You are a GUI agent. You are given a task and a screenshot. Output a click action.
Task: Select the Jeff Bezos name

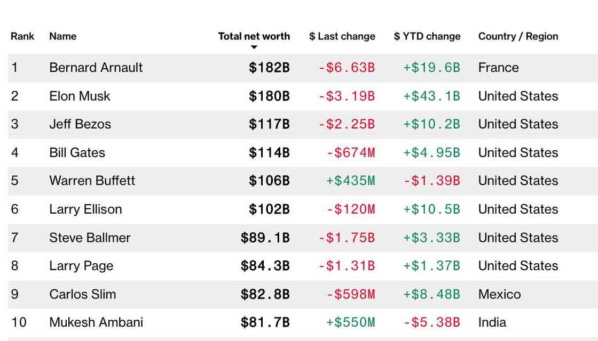pyautogui.click(x=80, y=124)
